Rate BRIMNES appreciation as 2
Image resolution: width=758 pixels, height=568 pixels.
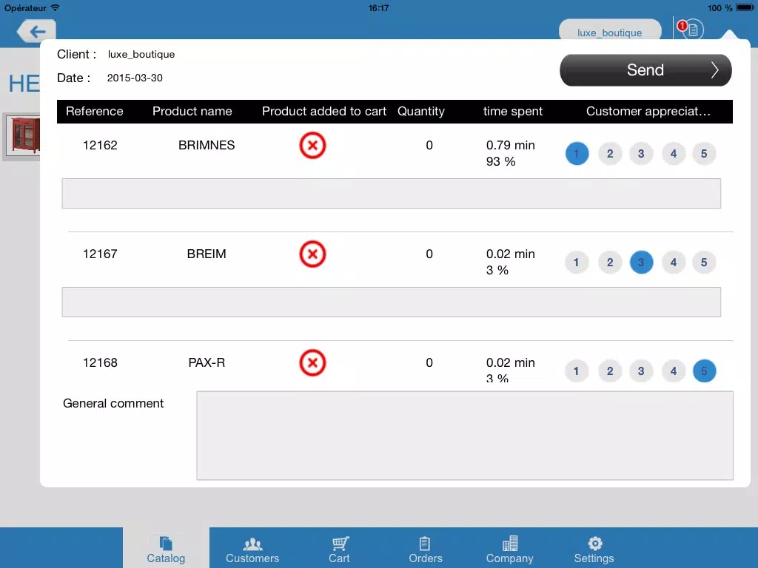610,154
